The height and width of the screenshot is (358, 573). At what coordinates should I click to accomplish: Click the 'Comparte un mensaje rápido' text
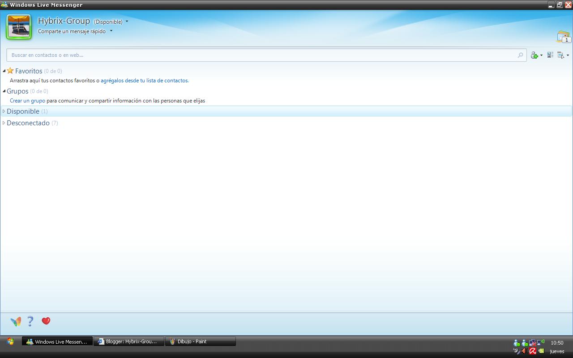(x=72, y=31)
